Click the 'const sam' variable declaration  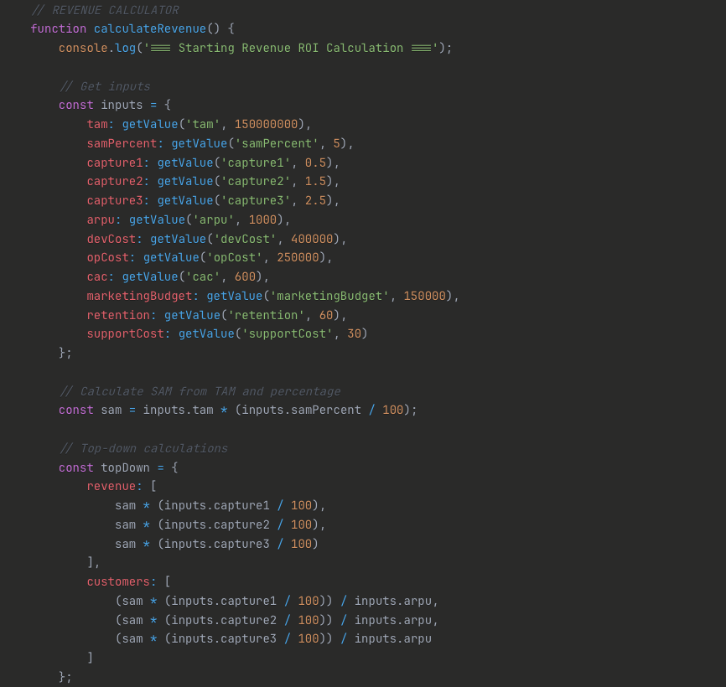(x=91, y=411)
